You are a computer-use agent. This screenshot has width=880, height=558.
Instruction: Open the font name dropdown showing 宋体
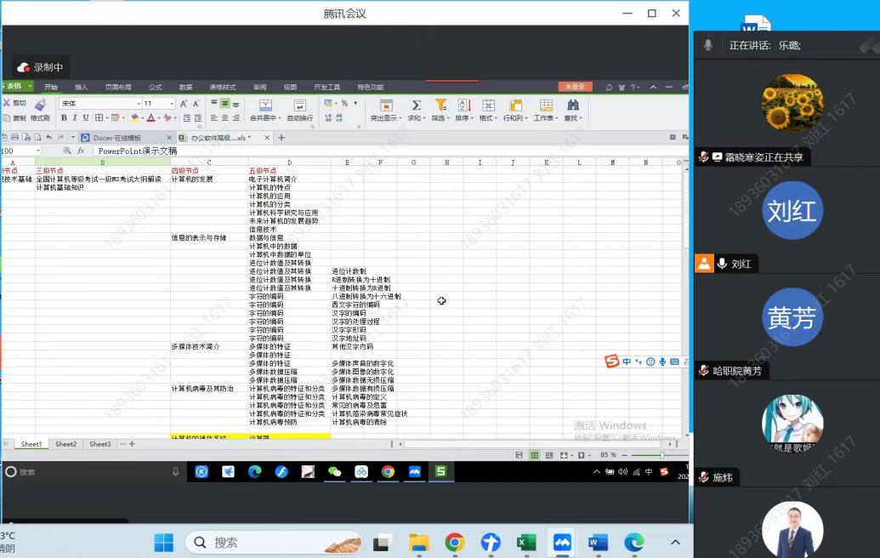point(99,104)
